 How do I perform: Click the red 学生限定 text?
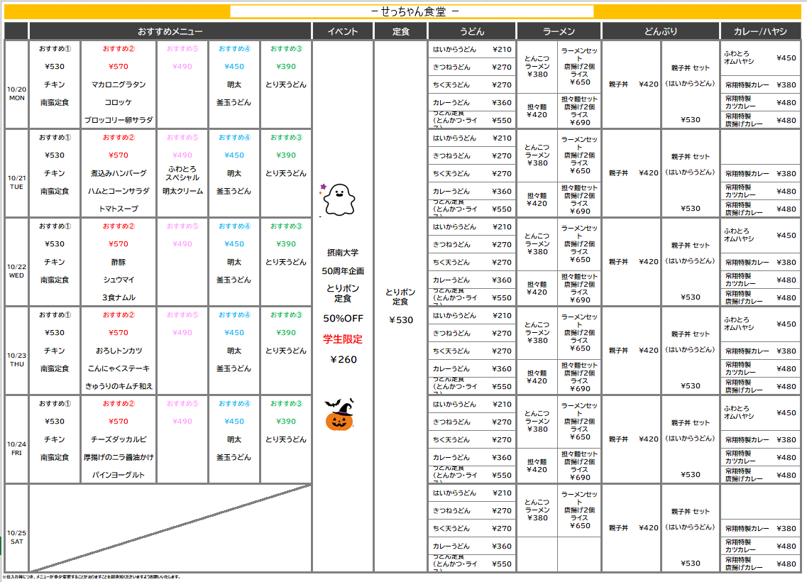click(x=343, y=339)
